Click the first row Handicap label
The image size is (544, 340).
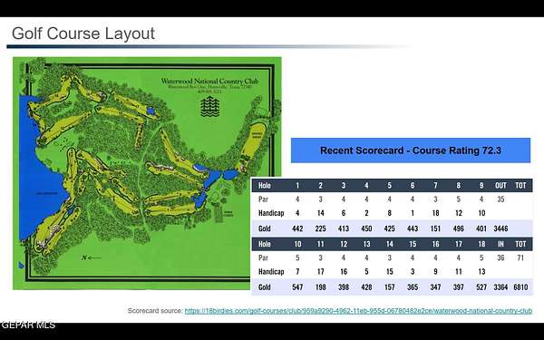click(271, 213)
